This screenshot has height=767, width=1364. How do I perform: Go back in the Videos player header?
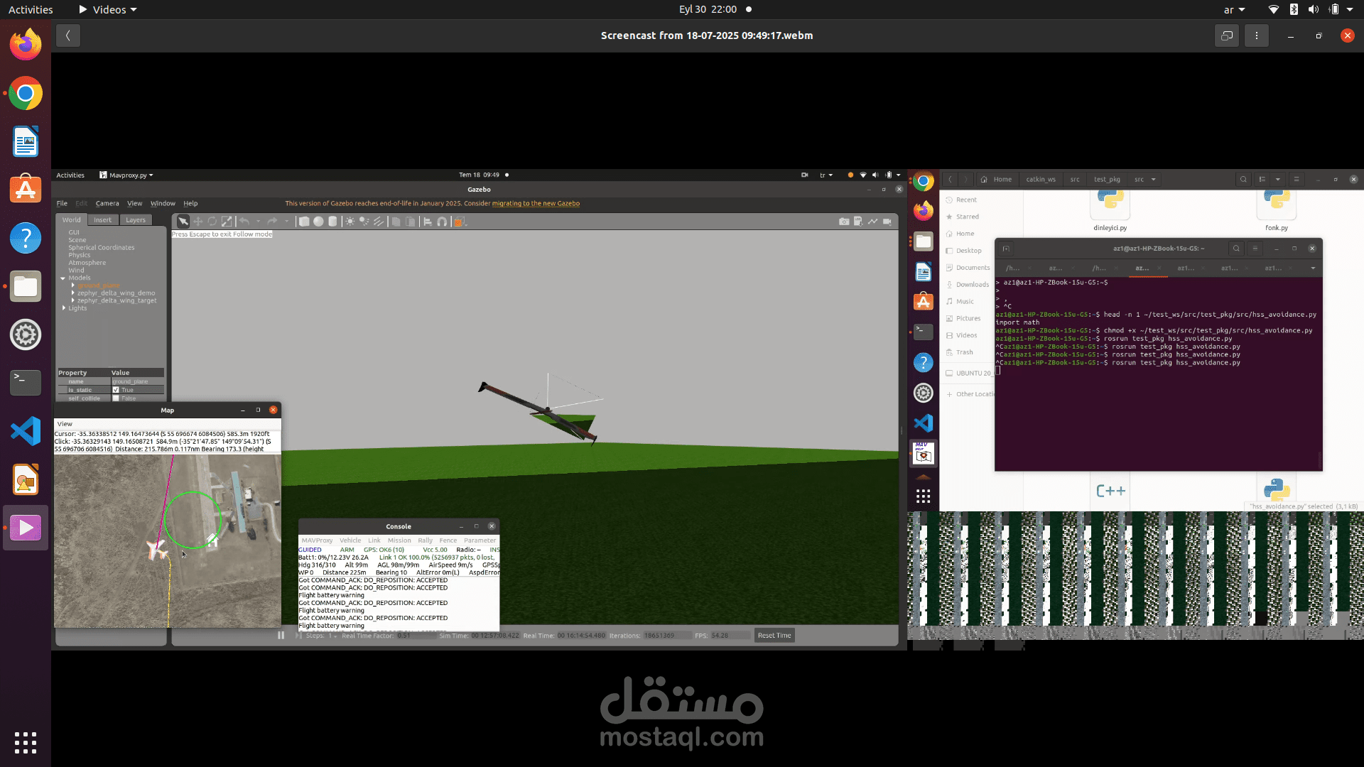click(67, 36)
